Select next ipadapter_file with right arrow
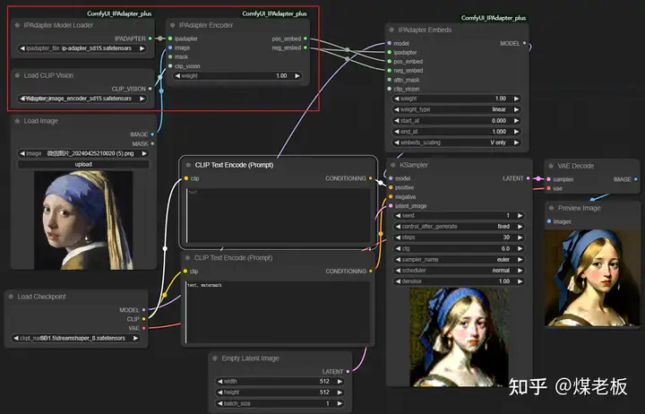Viewport: 645px width, 414px height. tap(142, 48)
